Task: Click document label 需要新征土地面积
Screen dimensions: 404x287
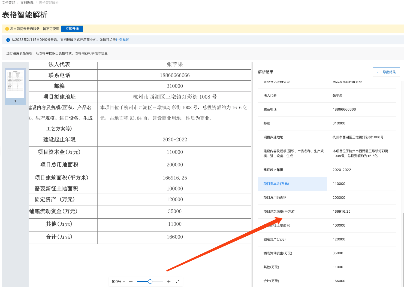Action: point(56,189)
